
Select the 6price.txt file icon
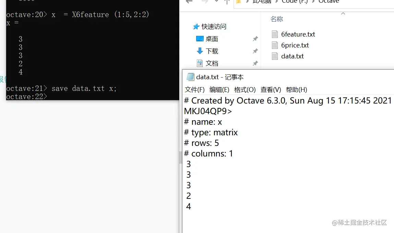point(275,45)
